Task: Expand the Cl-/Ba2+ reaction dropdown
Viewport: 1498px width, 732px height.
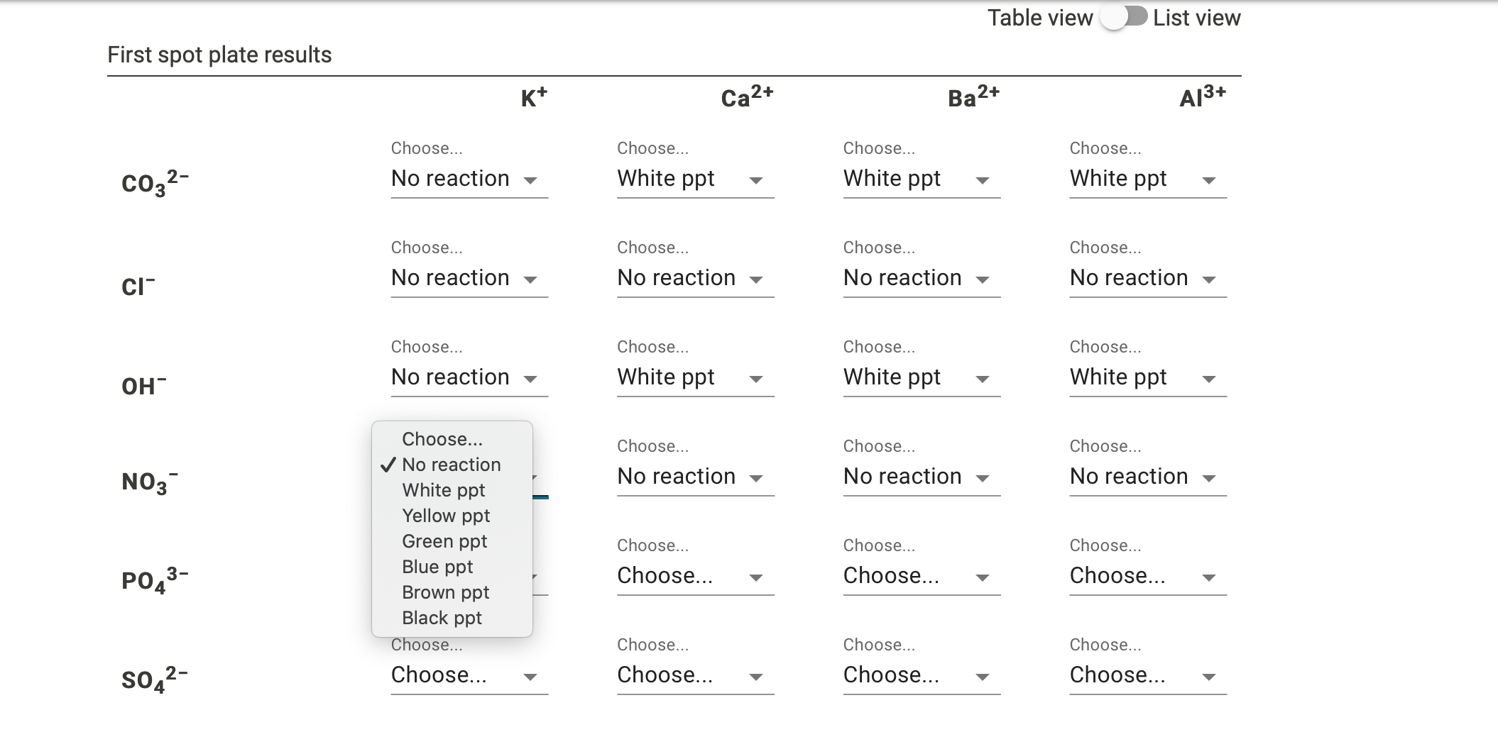Action: pyautogui.click(x=920, y=278)
